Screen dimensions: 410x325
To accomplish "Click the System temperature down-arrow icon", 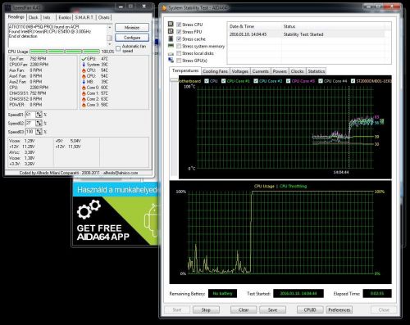I will coord(84,65).
